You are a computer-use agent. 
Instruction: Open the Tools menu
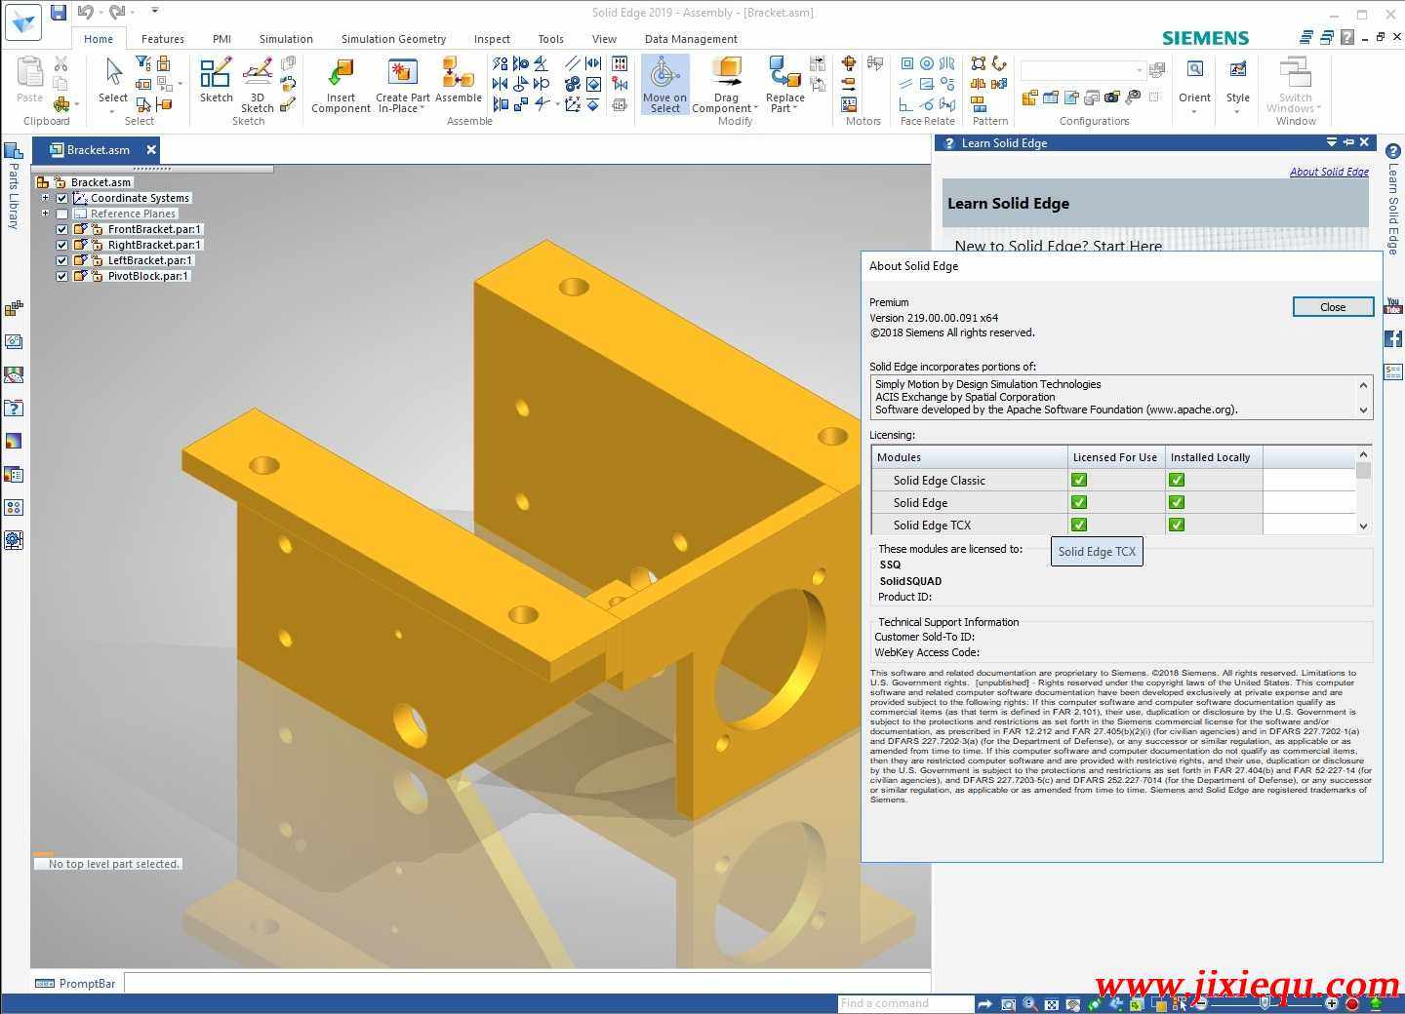[x=550, y=39]
